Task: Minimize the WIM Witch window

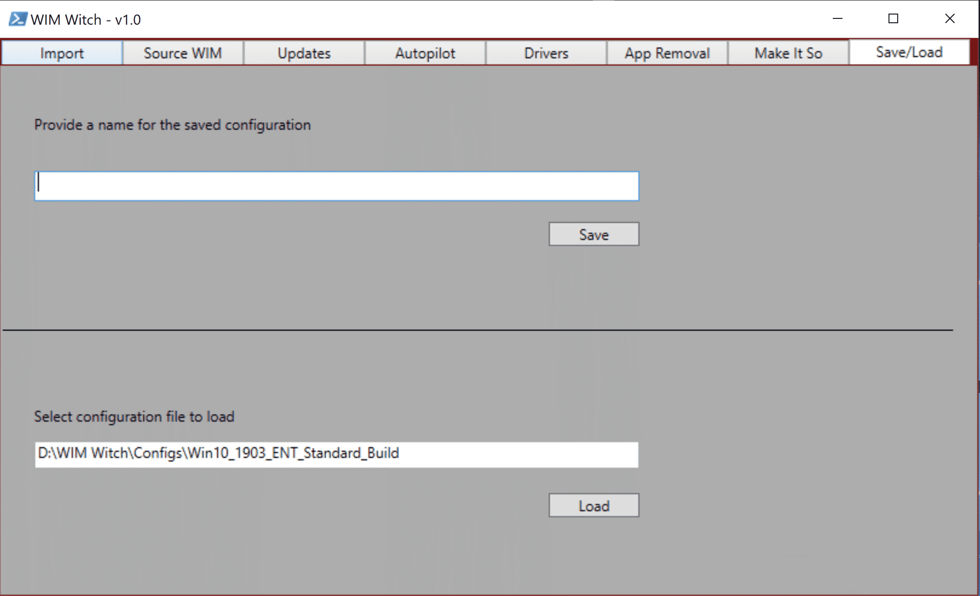Action: [838, 18]
